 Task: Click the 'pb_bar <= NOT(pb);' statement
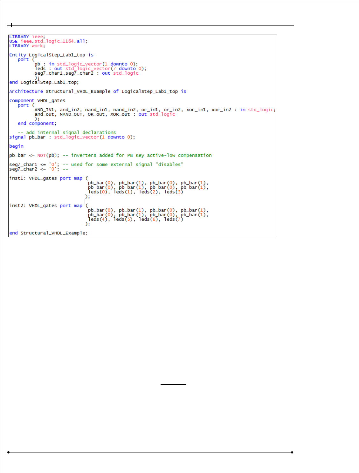[34, 155]
